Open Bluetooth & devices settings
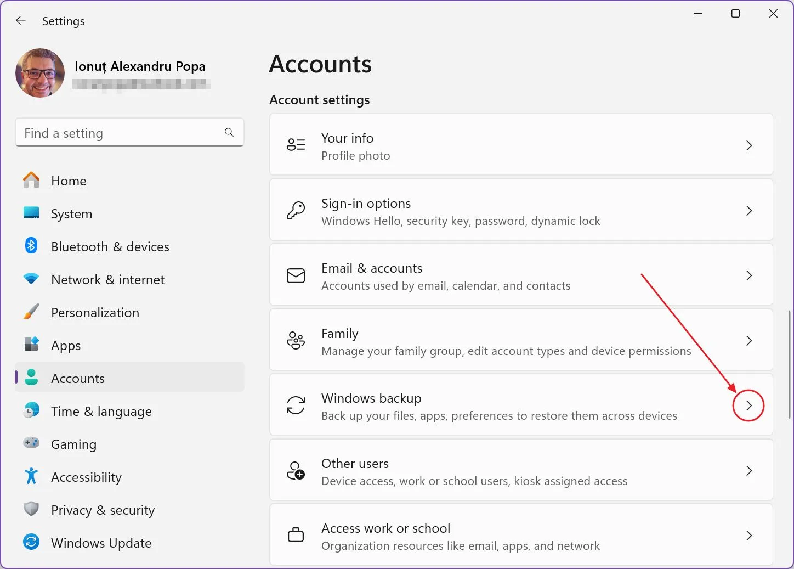794x569 pixels. [x=110, y=247]
